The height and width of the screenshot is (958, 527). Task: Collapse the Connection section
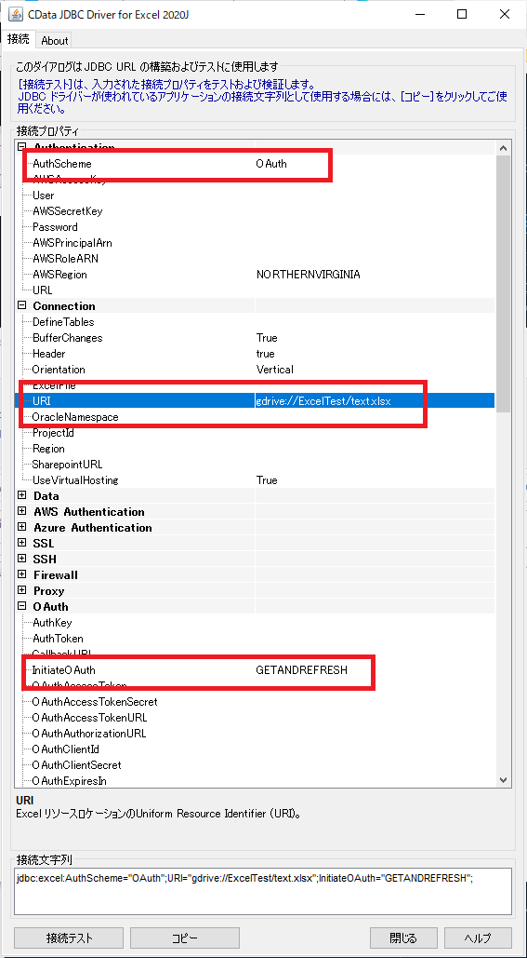22,305
